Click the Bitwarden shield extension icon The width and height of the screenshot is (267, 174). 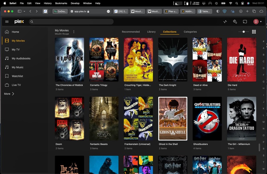tap(225, 11)
